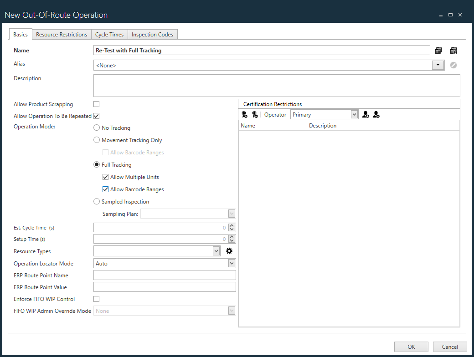The image size is (474, 357).
Task: Clear the Alias selection
Action: point(453,65)
